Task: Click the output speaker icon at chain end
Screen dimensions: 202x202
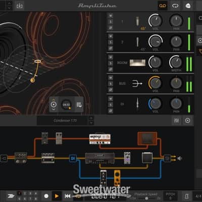Action: click(180, 159)
